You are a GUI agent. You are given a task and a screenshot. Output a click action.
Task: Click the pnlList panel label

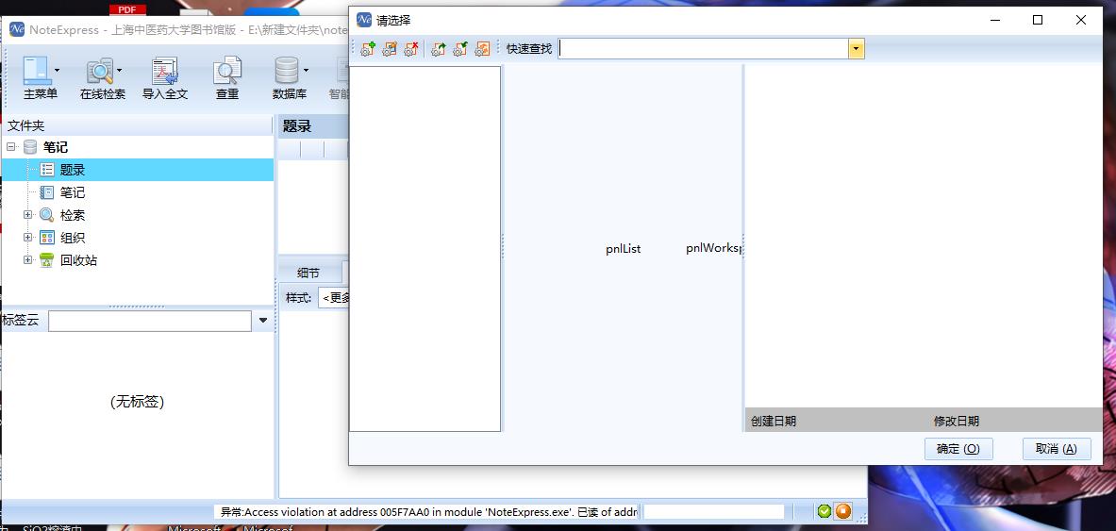(624, 249)
